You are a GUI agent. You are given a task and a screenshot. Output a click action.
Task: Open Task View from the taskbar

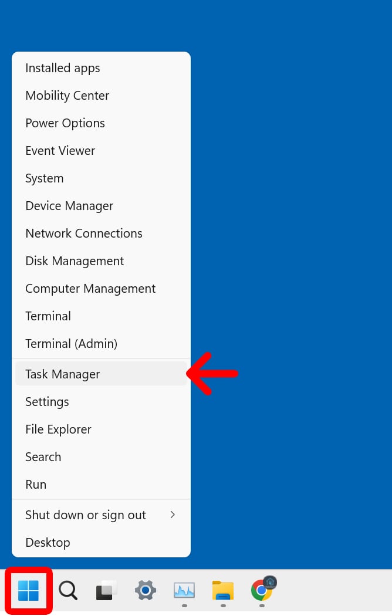106,590
